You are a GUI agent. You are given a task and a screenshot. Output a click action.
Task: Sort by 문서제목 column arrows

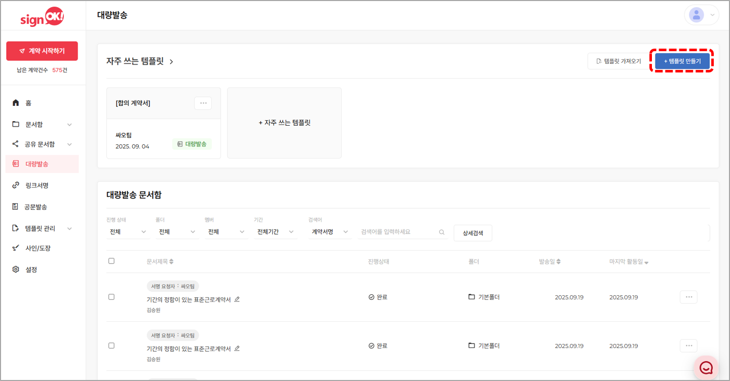click(x=171, y=262)
